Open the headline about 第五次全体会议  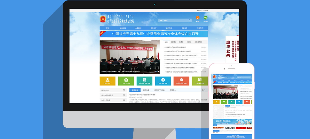(x=155, y=34)
